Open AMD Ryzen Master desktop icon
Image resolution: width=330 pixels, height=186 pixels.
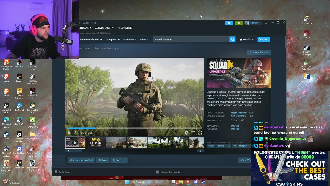(x=6, y=65)
